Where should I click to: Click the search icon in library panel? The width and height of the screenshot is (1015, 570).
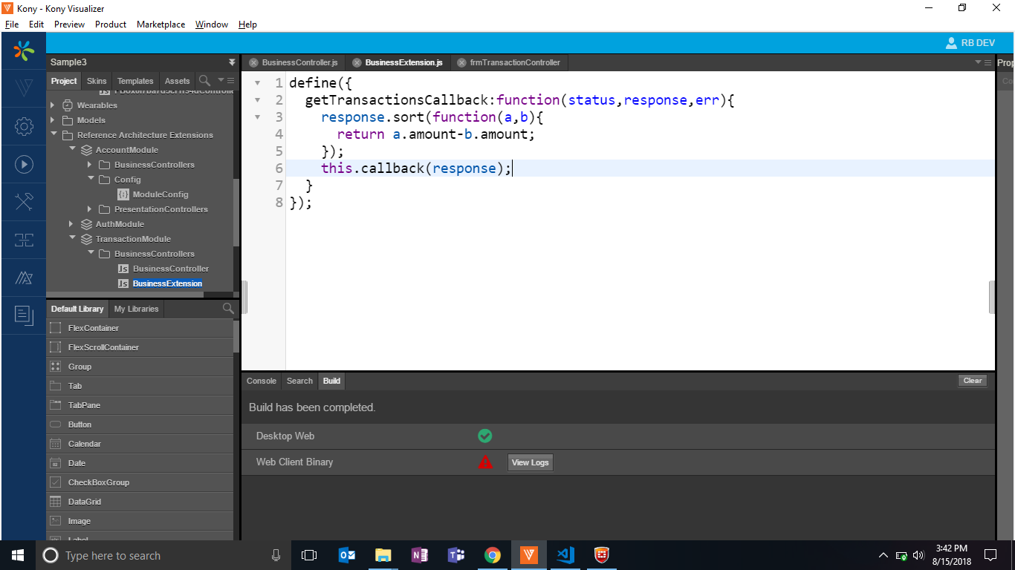point(228,309)
